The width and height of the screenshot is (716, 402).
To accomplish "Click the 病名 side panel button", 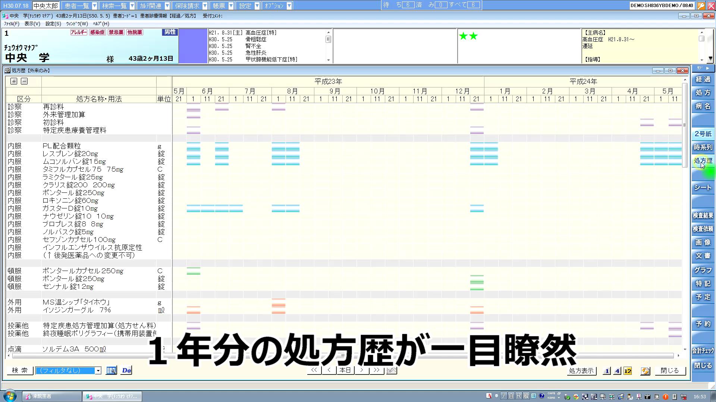I will pos(703,106).
